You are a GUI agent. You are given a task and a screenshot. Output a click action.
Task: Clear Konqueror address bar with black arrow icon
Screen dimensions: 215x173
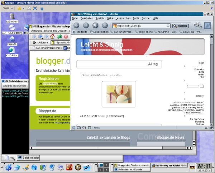[x=34, y=43]
